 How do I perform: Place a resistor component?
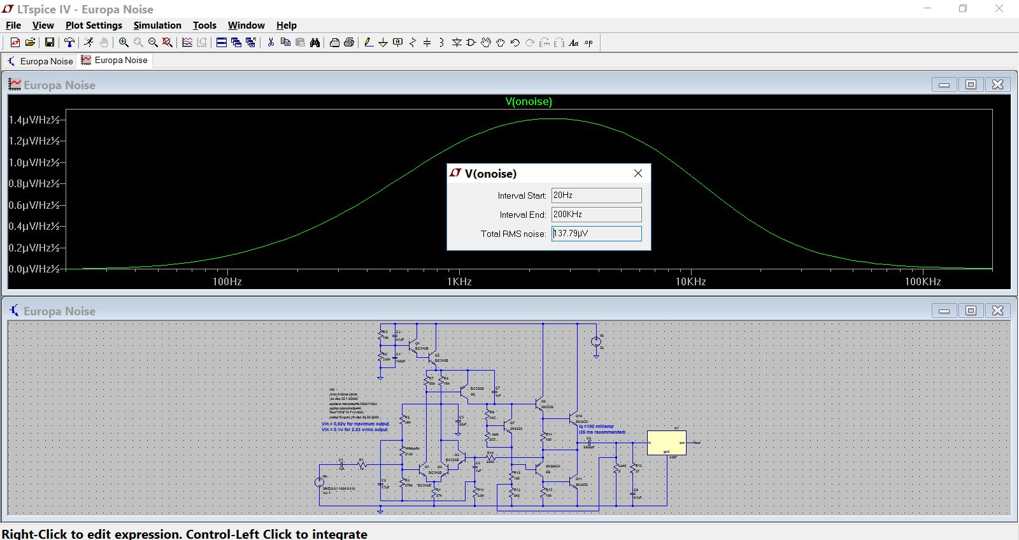(x=413, y=43)
